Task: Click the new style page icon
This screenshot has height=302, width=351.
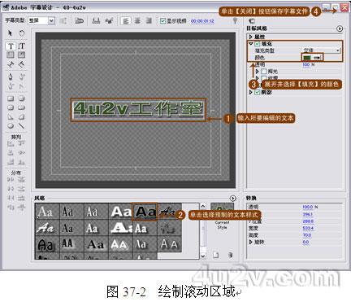Action: pyautogui.click(x=216, y=255)
